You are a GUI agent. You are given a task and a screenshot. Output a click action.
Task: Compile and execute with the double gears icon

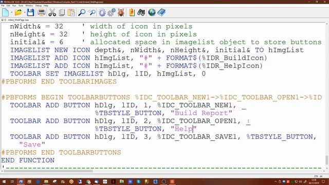112,12
